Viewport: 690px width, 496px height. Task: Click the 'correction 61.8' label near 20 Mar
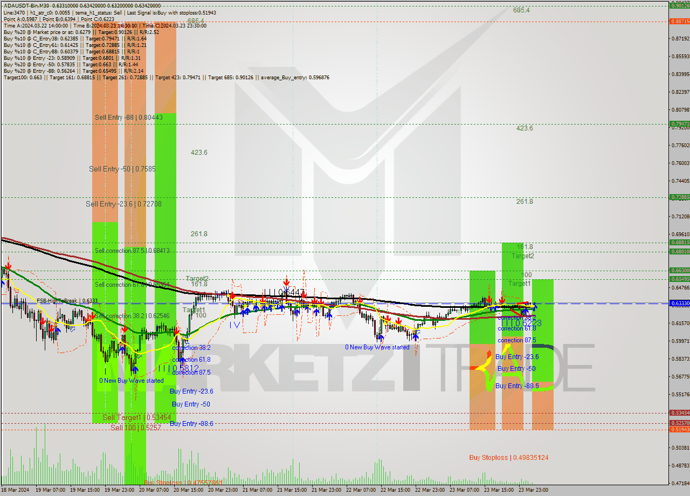(191, 360)
